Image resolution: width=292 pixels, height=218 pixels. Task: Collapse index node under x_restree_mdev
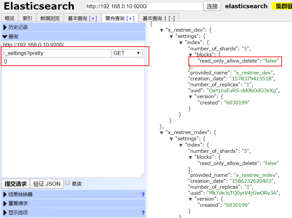pyautogui.click(x=181, y=145)
